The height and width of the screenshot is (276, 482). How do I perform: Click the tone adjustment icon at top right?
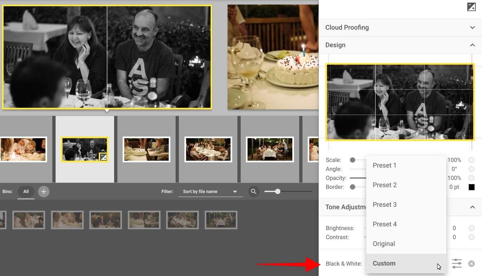[x=471, y=7]
